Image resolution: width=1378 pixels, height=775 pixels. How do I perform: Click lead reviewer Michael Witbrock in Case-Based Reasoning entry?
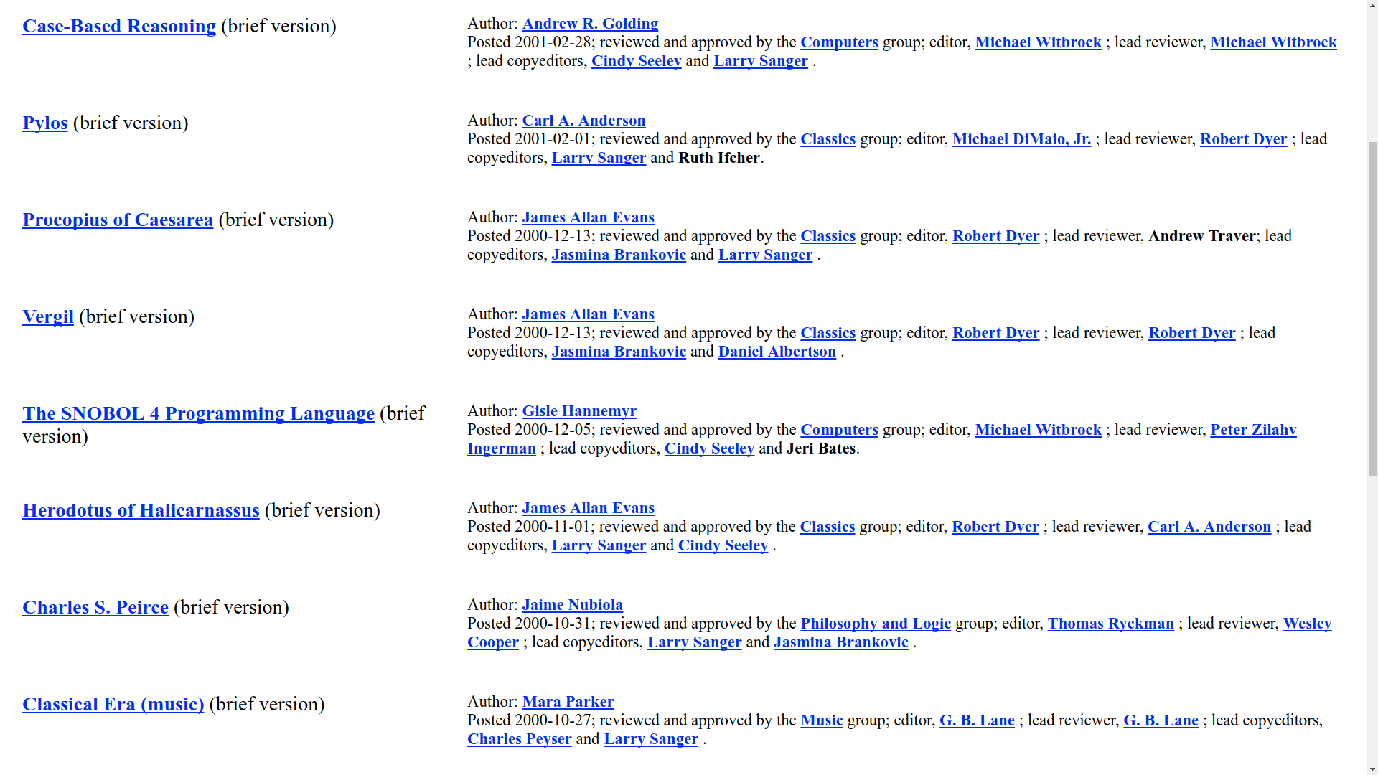coord(1273,42)
